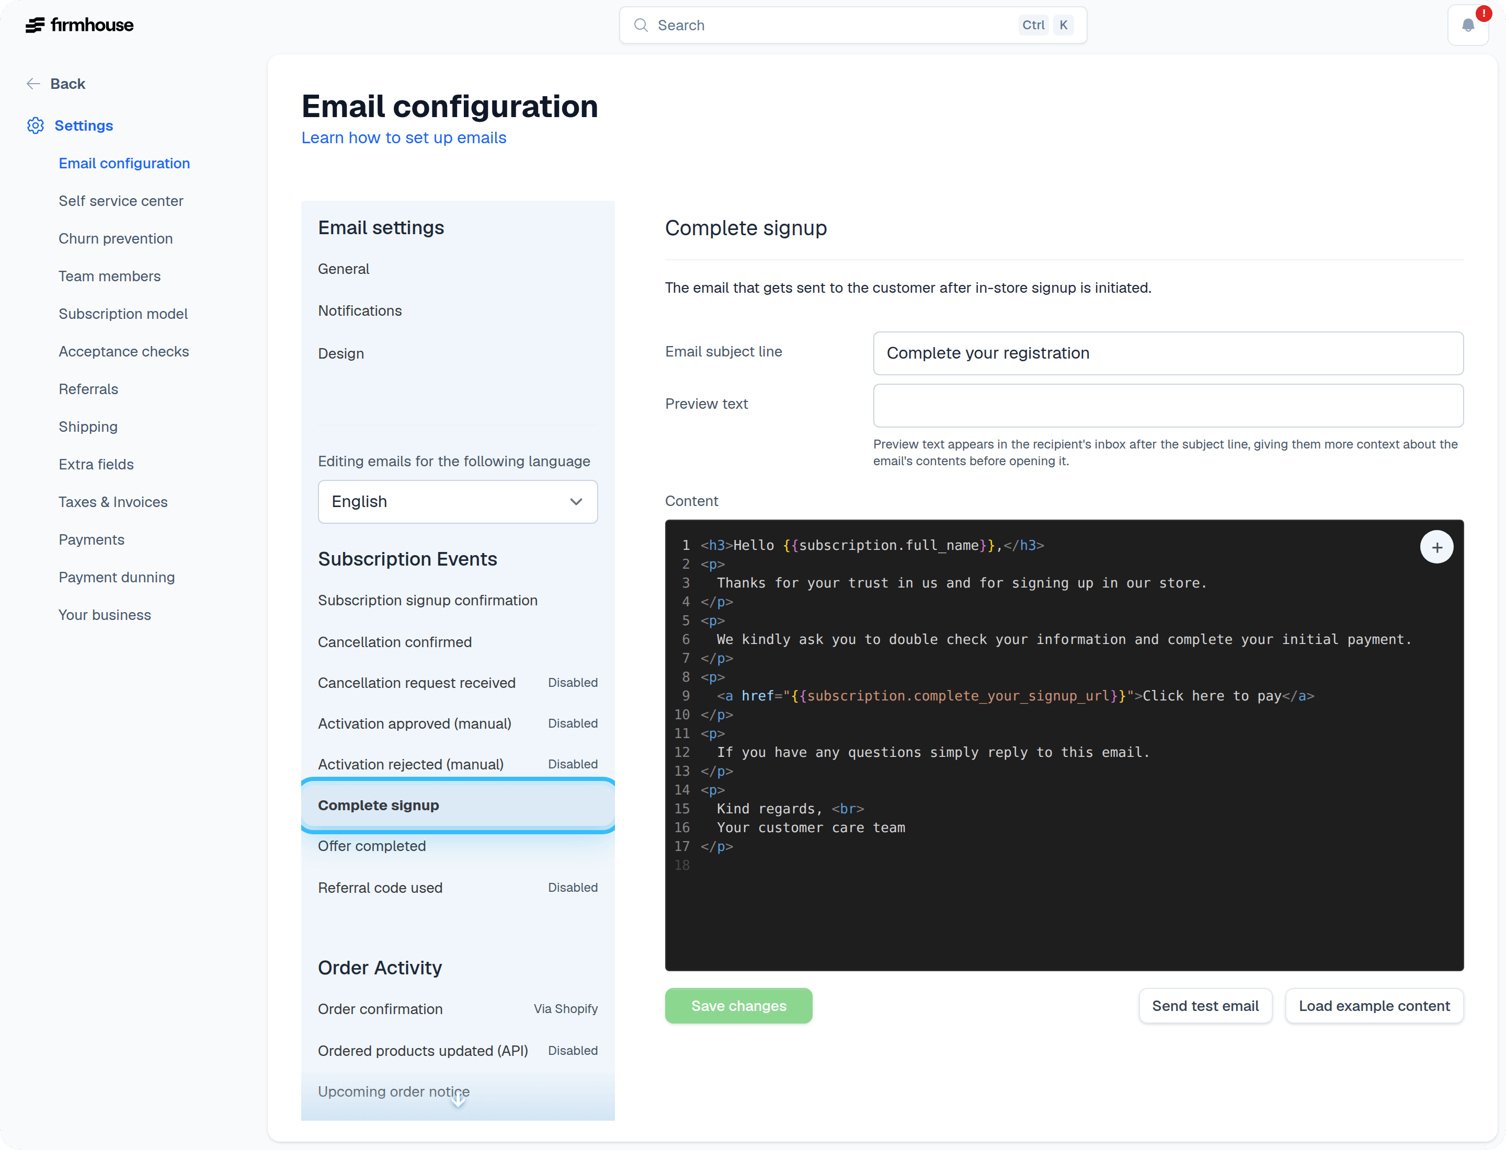Click the Preview text field
This screenshot has width=1506, height=1150.
click(x=1168, y=405)
